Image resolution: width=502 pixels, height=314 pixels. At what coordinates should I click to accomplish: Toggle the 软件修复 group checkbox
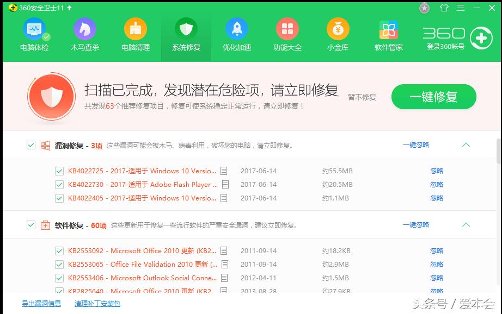(31, 224)
